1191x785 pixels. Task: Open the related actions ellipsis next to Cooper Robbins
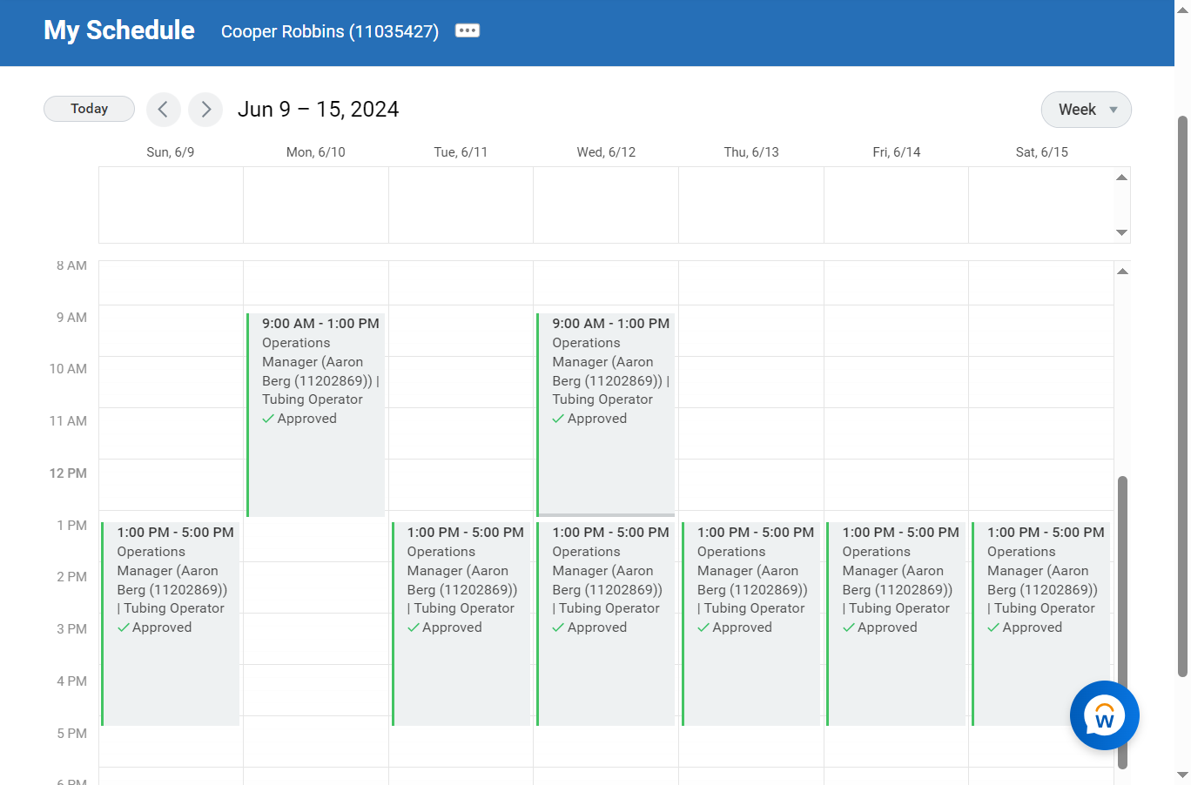pyautogui.click(x=468, y=30)
